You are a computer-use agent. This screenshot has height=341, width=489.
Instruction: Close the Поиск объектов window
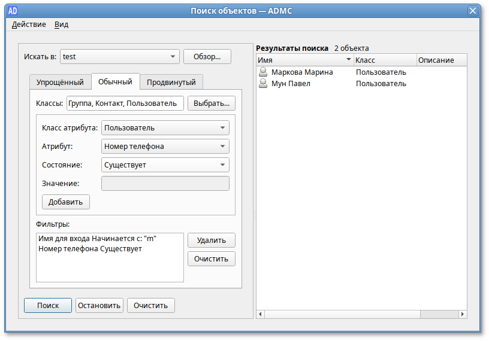472,11
